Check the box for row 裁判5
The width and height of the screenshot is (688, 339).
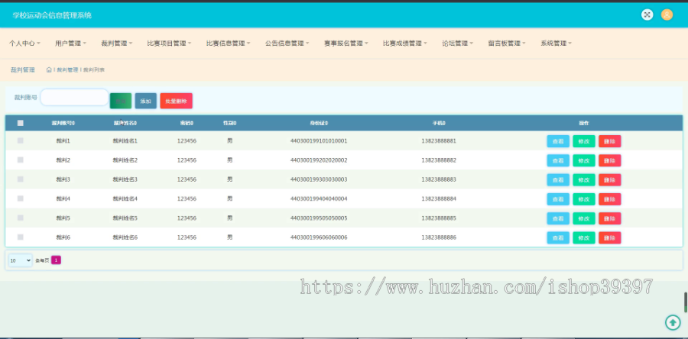click(20, 218)
